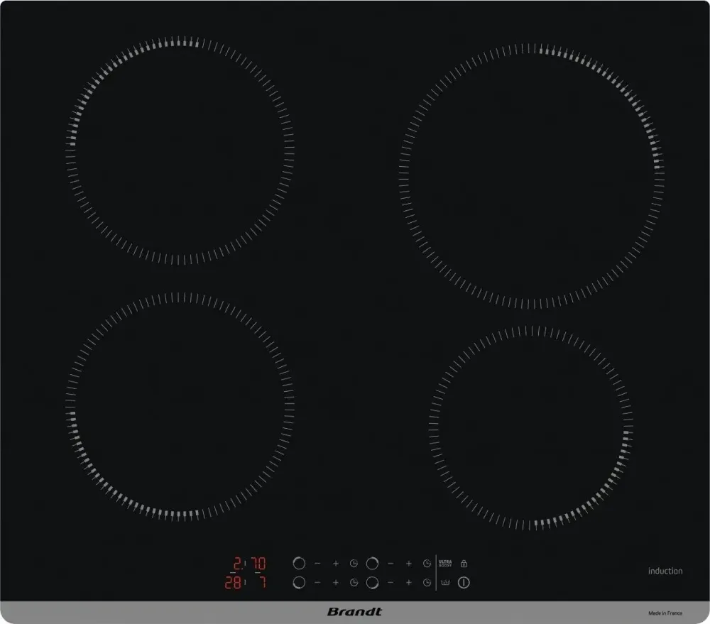710x624 pixels.
Task: Decrease power with top-left minus button
Action: (x=317, y=564)
